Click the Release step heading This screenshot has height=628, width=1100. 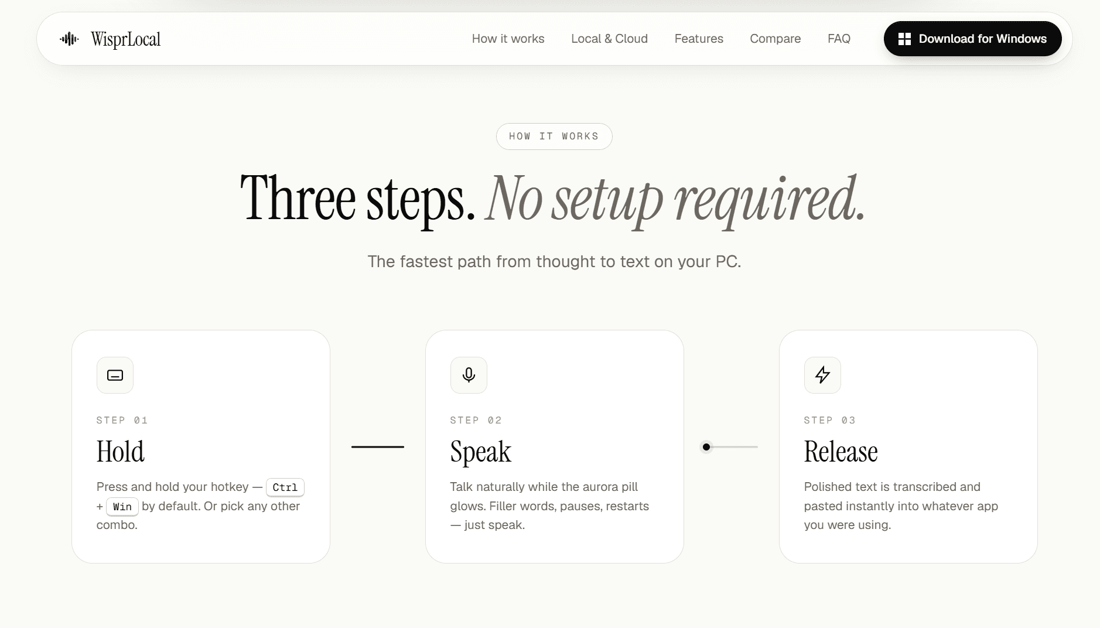[x=841, y=452]
